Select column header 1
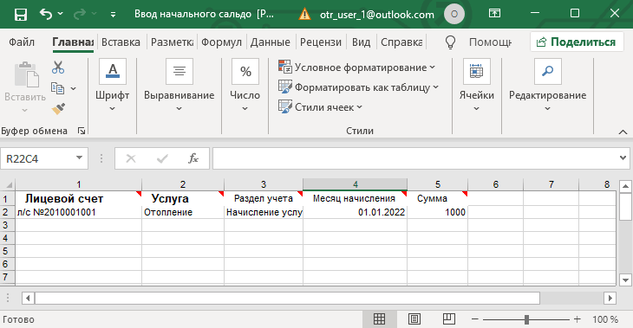Viewport: 633px width, 328px height. click(79, 184)
